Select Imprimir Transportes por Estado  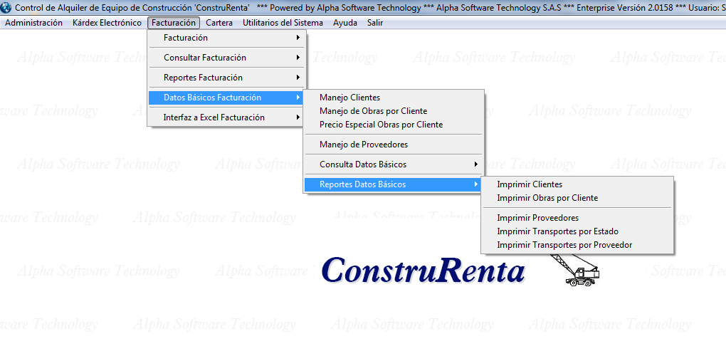pos(557,231)
